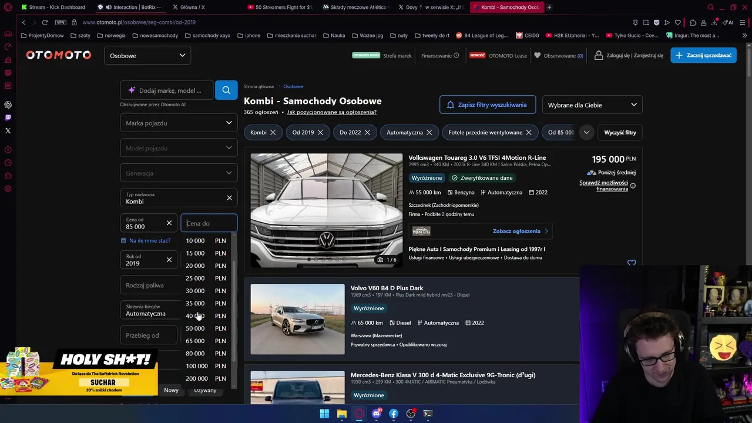The image size is (752, 423).
Task: Clear the Typ nadwozia Kombi field
Action: (229, 198)
